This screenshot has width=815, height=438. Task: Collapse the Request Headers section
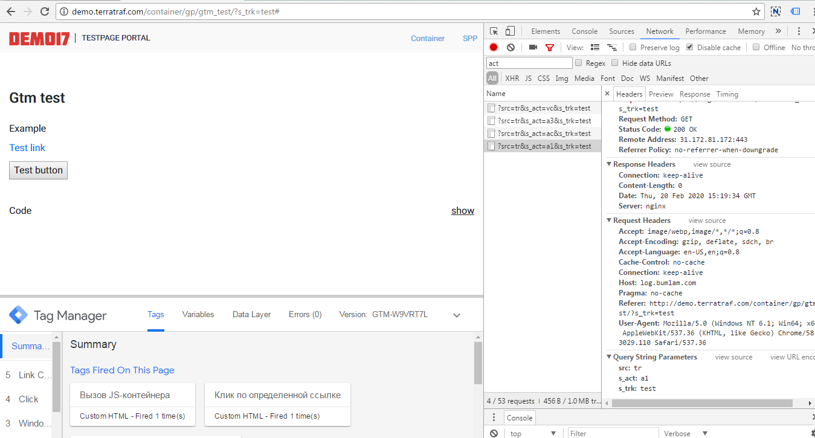click(609, 221)
